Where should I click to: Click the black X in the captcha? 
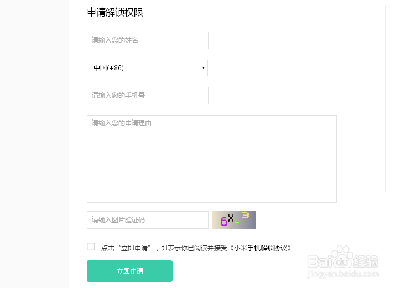[231, 218]
